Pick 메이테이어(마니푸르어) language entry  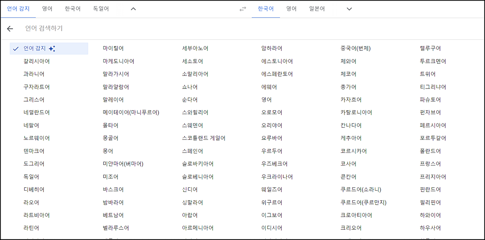point(131,113)
